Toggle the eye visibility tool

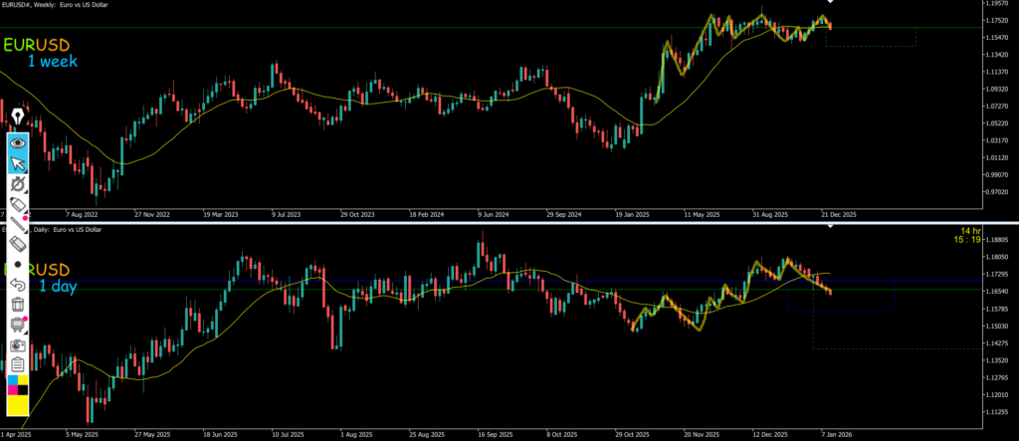(18, 142)
